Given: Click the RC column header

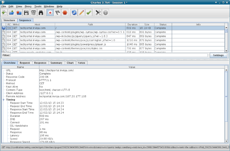Looking at the screenshot, I should [x=9, y=25].
